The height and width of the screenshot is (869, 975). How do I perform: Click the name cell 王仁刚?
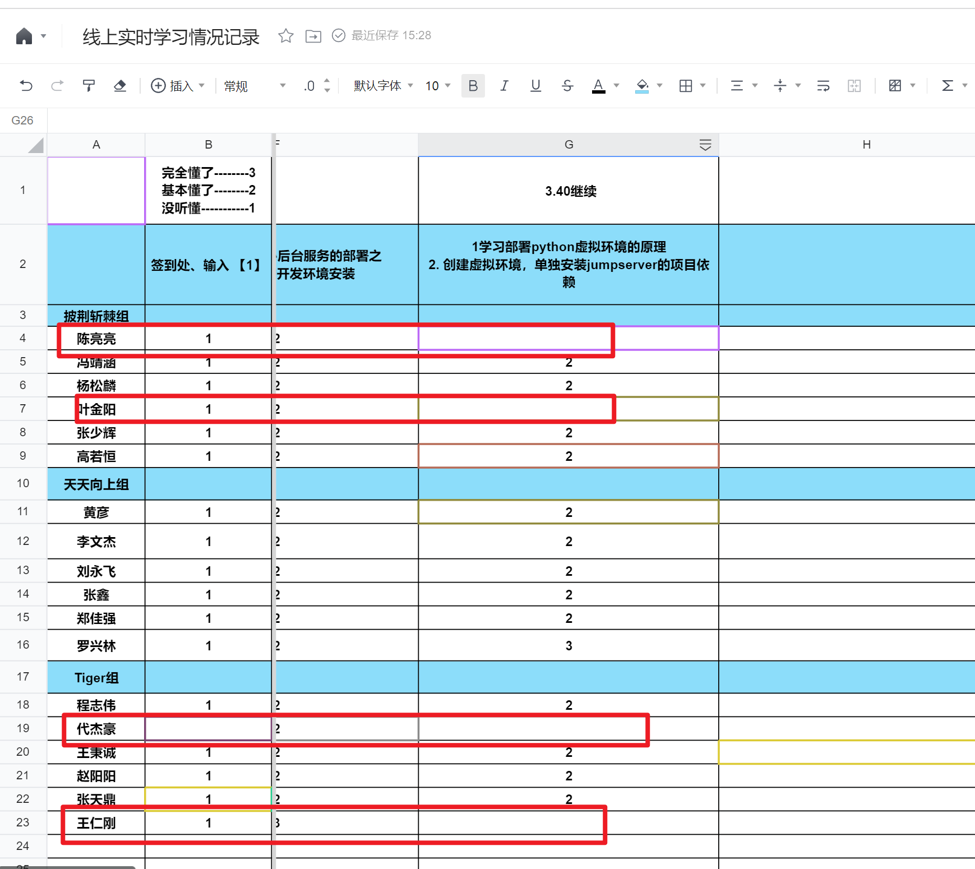point(96,823)
